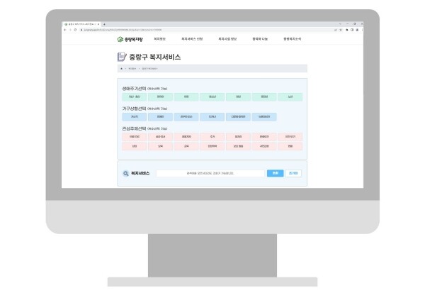425x298 pixels.
Task: Click the bookmark star in address bar
Action: (x=340, y=30)
